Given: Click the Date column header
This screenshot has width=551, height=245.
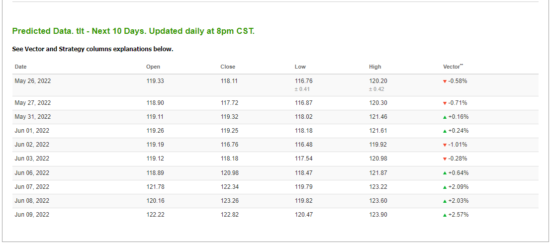Looking at the screenshot, I should pyautogui.click(x=21, y=67).
